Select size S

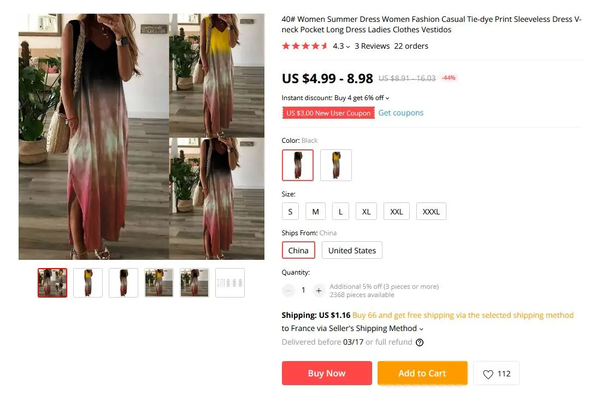[x=290, y=212]
